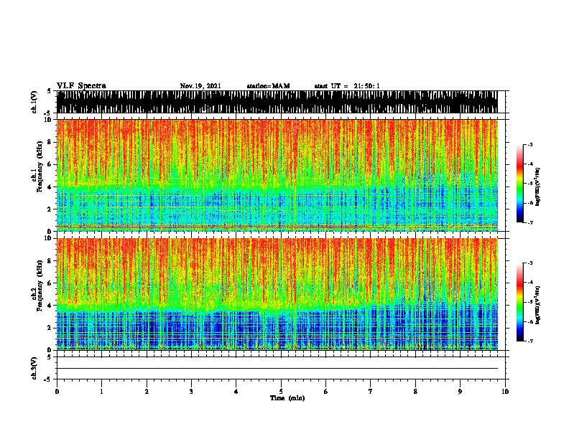Click inside the ch.2 spectrogram panel
569x439 pixels.
[x=277, y=294]
